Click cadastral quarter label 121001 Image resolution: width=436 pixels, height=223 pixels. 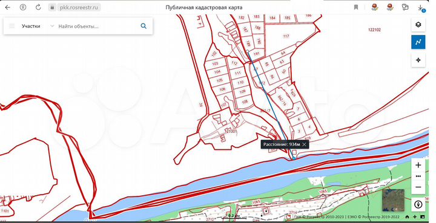pyautogui.click(x=231, y=131)
